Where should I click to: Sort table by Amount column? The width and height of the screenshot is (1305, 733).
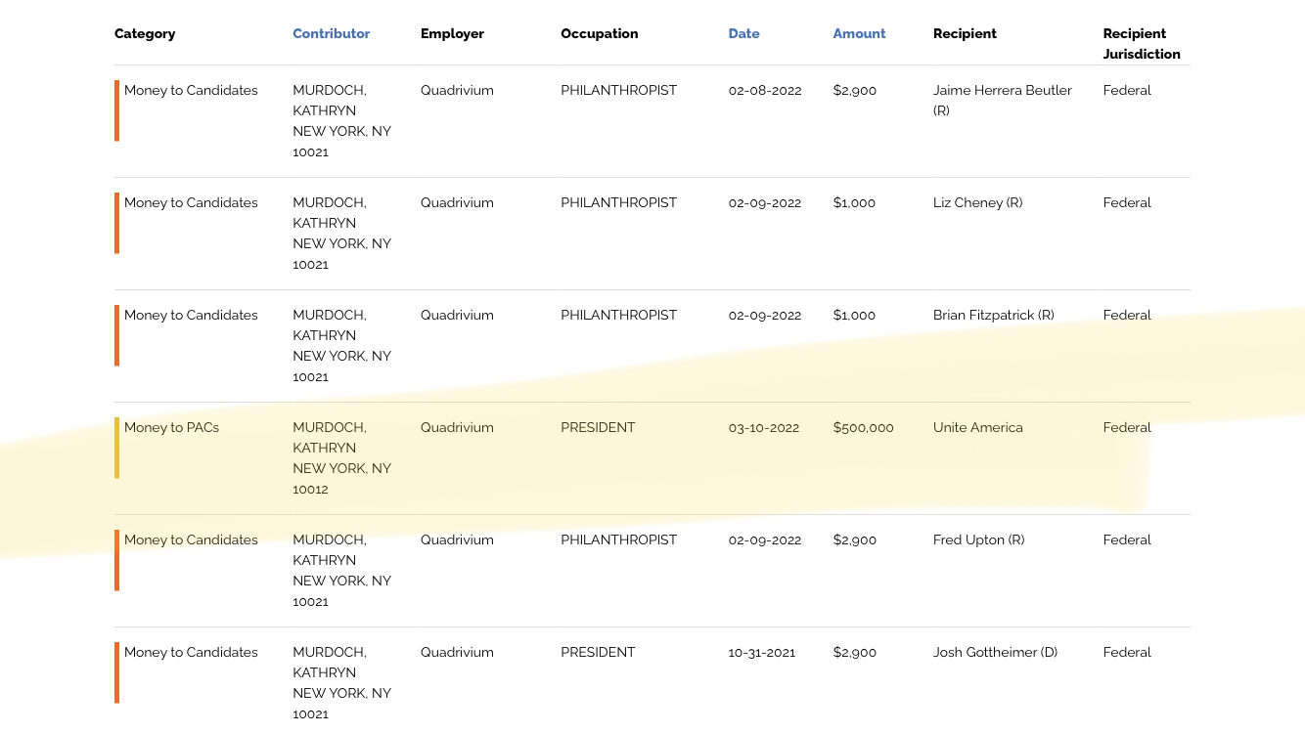859,33
